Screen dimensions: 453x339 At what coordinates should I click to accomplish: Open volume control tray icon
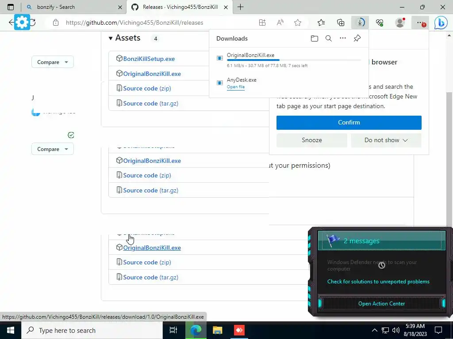point(396,330)
